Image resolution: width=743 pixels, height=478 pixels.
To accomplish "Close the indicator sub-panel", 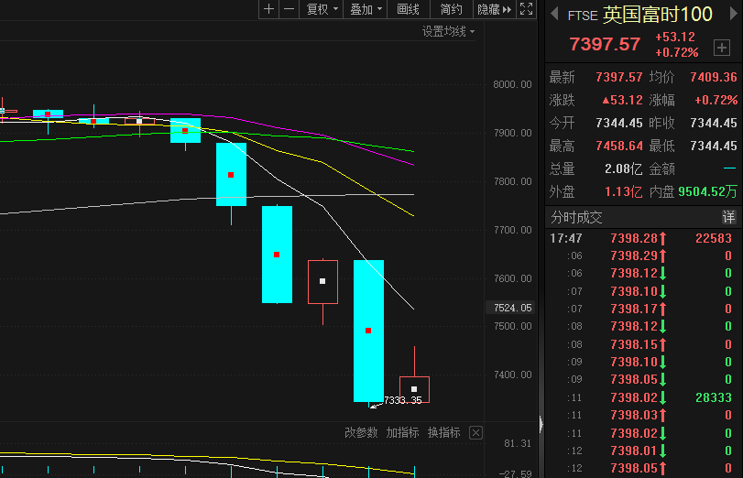I will (475, 432).
